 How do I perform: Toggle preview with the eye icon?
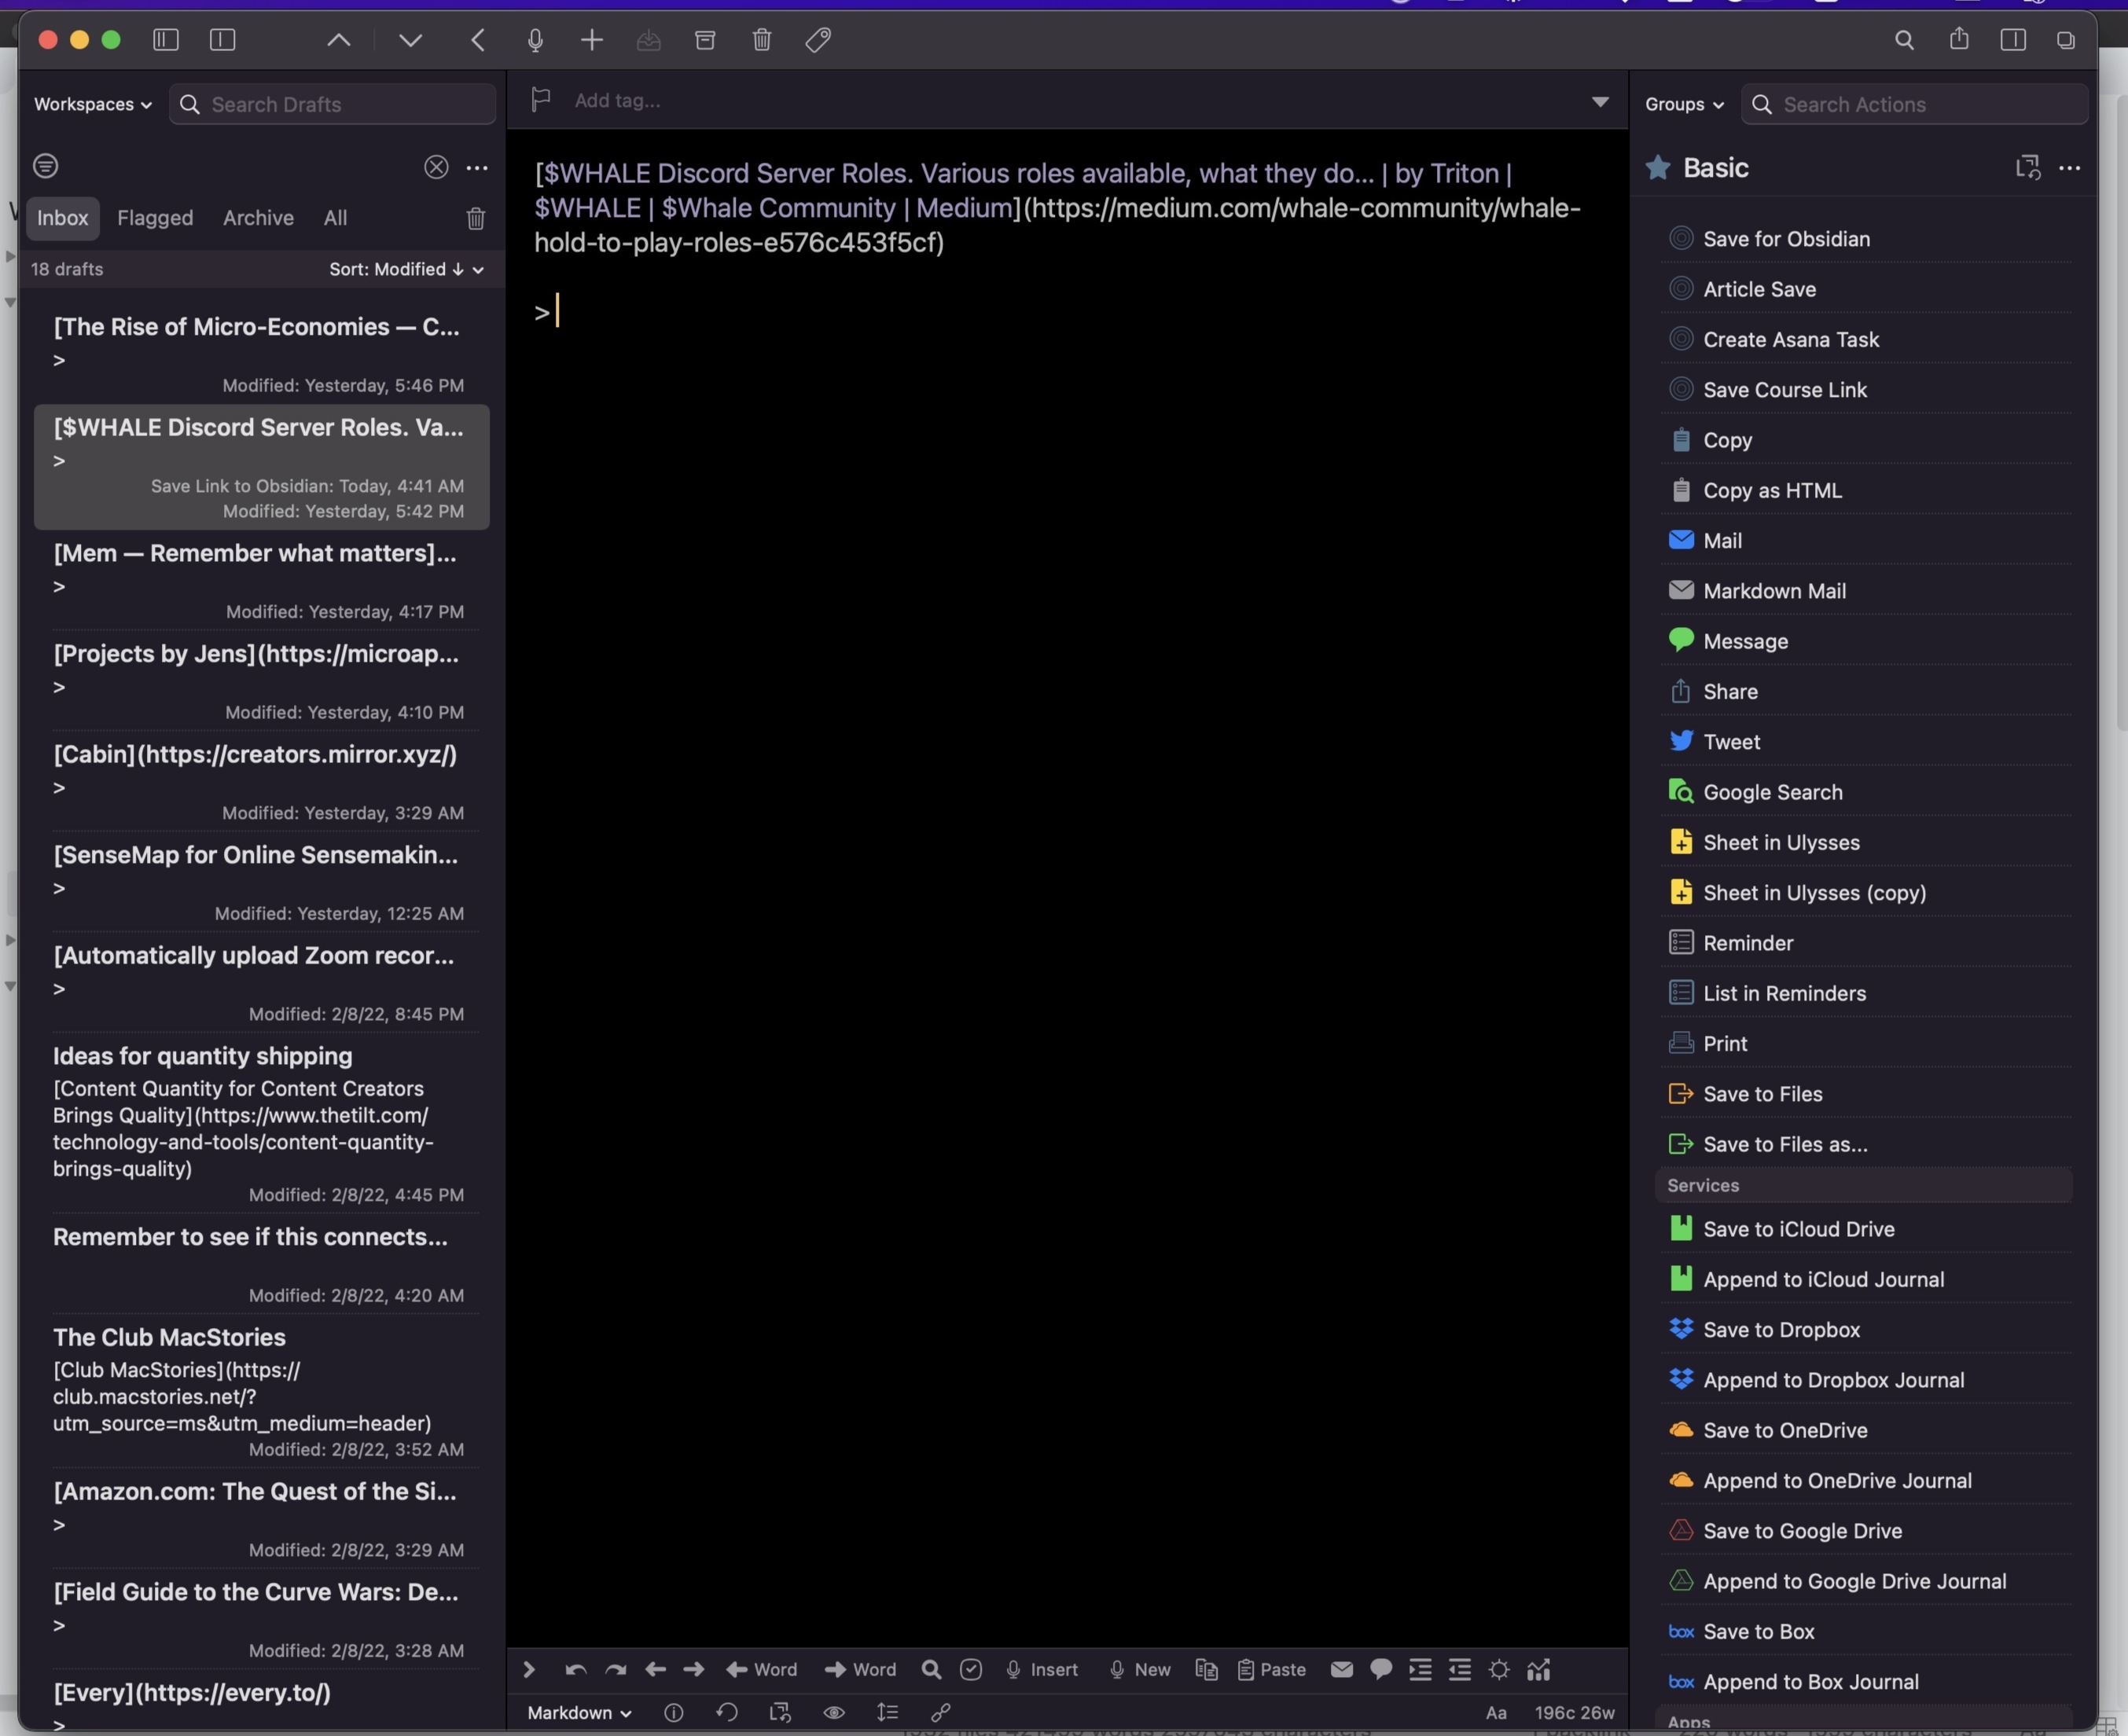834,1713
